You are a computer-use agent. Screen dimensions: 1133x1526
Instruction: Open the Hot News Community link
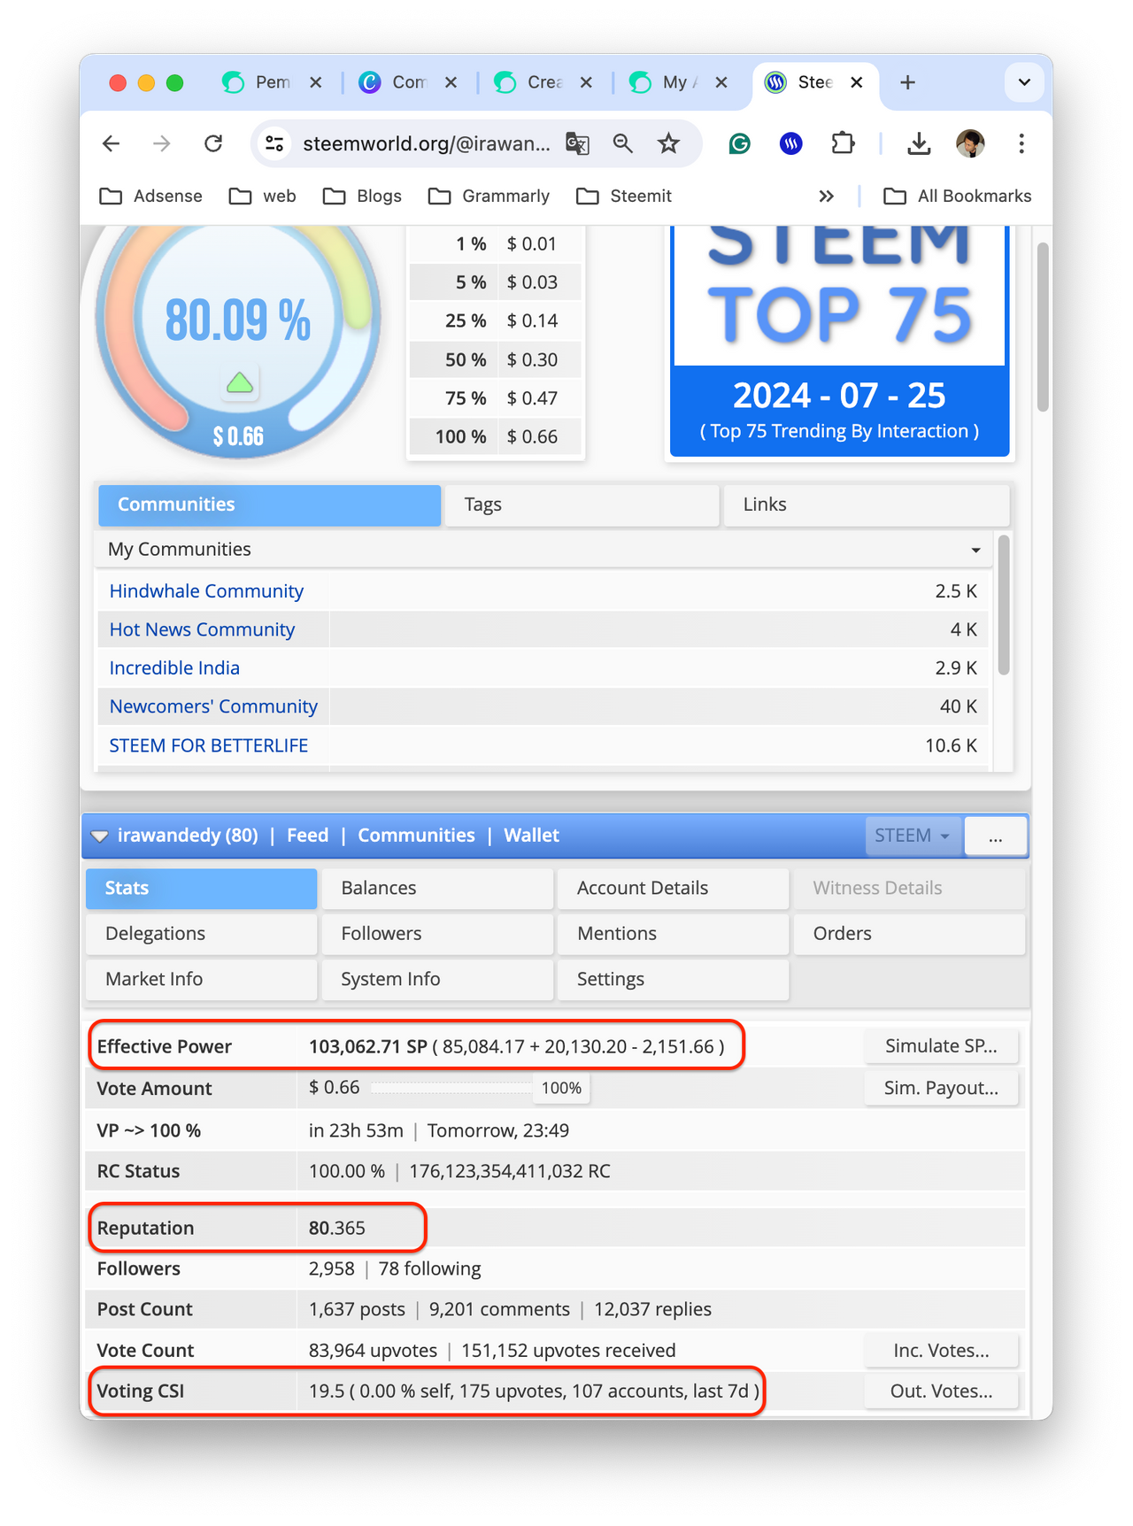tap(202, 629)
